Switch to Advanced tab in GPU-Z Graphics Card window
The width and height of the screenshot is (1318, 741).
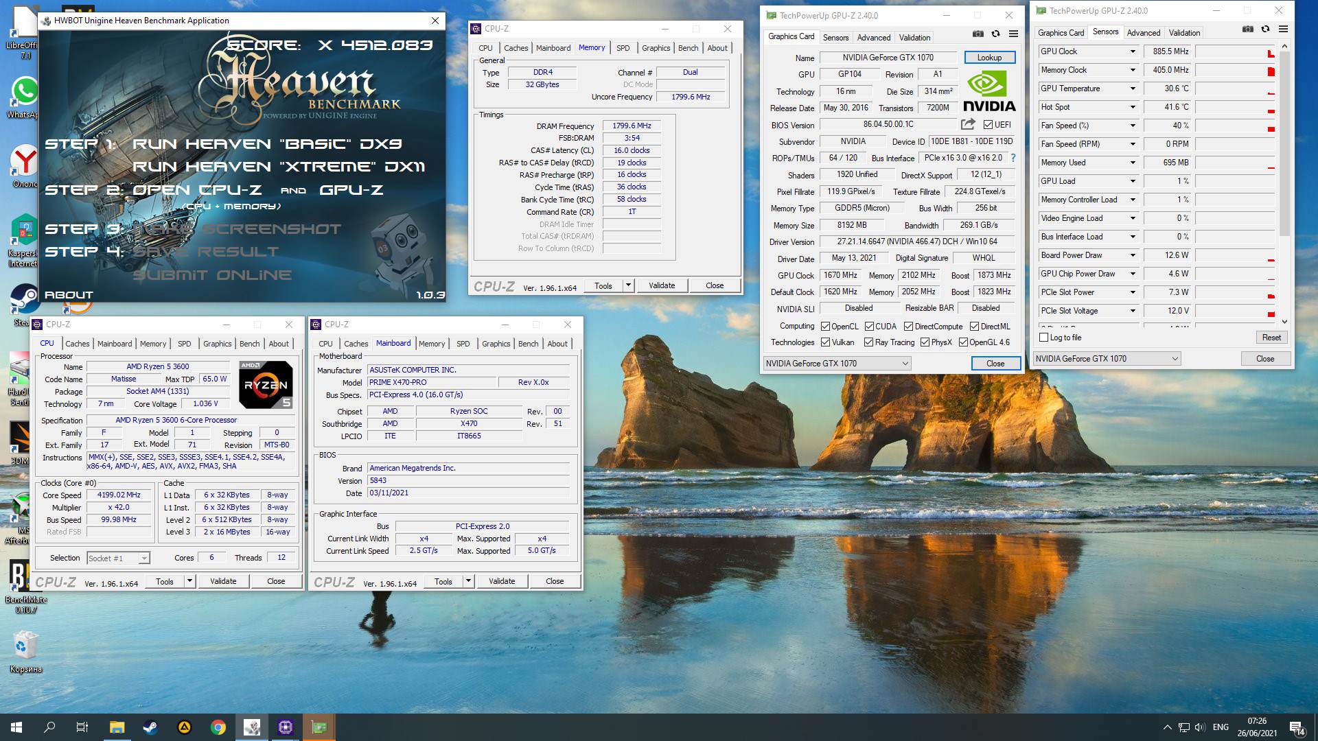[x=874, y=38]
